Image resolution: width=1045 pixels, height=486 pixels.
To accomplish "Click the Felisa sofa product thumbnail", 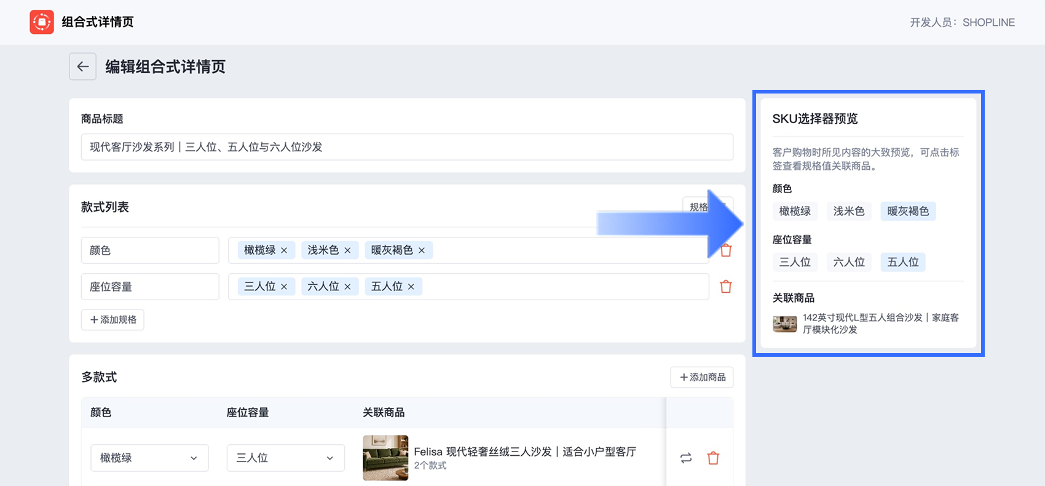I will click(385, 458).
